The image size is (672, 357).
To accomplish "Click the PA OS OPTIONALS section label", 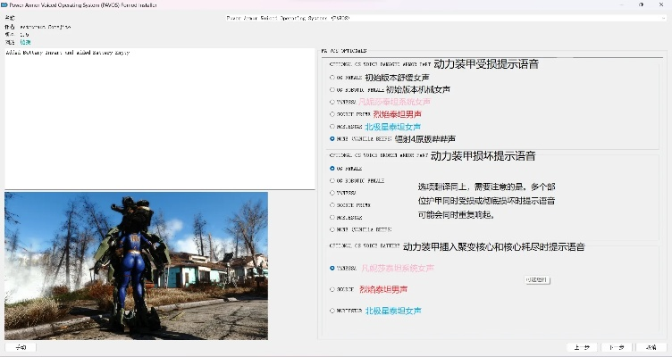I will 344,51.
